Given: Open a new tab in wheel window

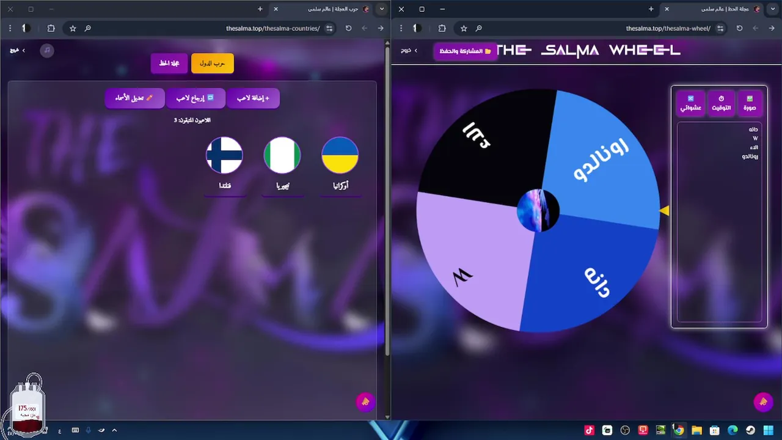Looking at the screenshot, I should coord(651,9).
